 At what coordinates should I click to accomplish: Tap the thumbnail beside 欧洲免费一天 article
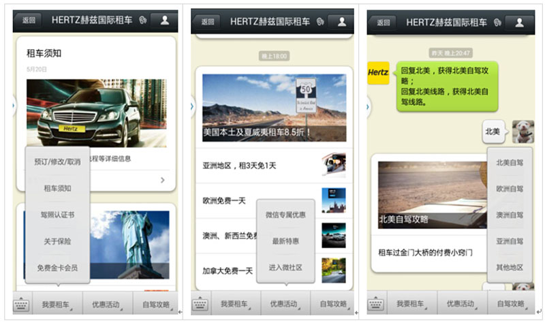334,200
